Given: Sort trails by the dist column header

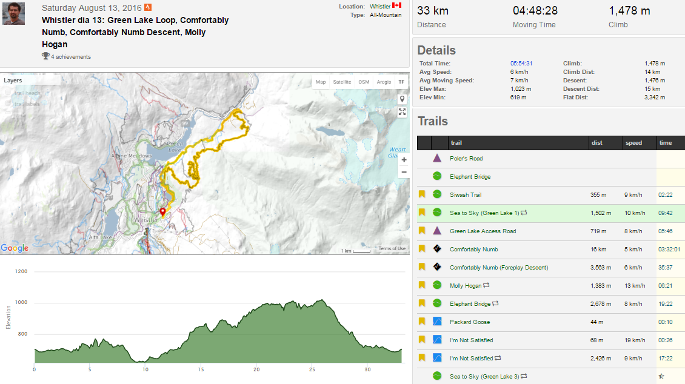Looking at the screenshot, I should pos(597,143).
